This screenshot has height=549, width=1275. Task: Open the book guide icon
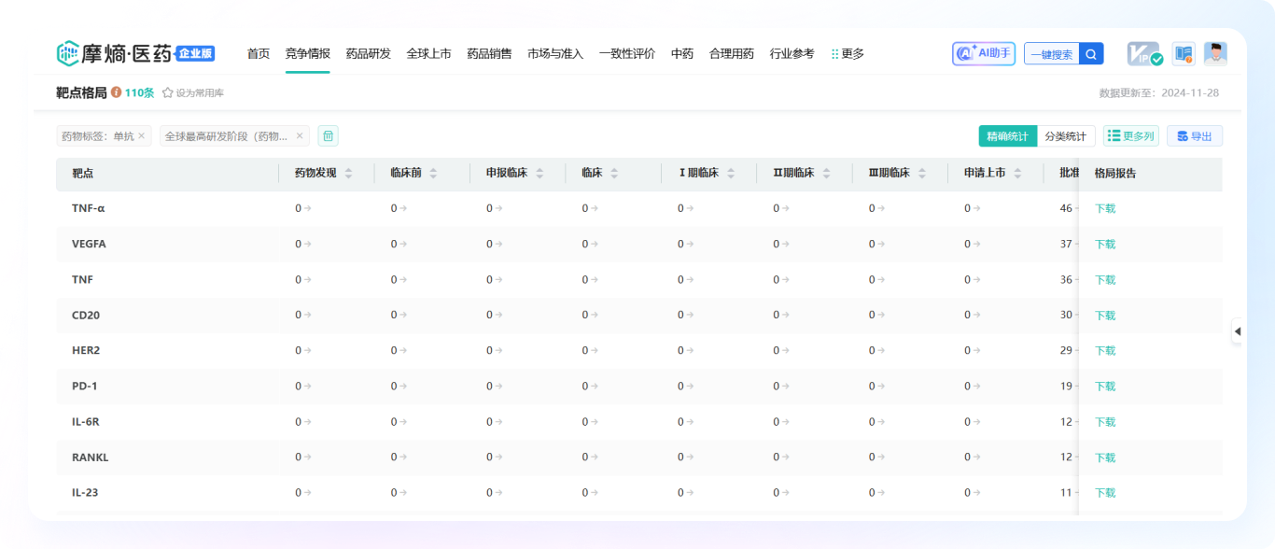click(1184, 53)
